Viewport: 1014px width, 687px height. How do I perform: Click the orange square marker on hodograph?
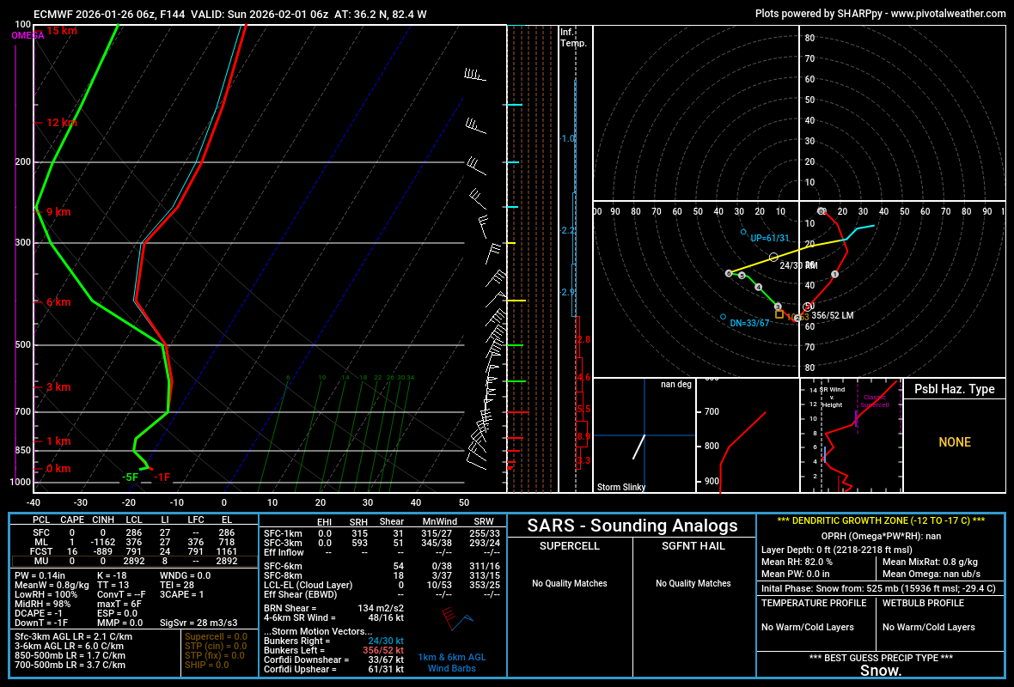pos(779,315)
